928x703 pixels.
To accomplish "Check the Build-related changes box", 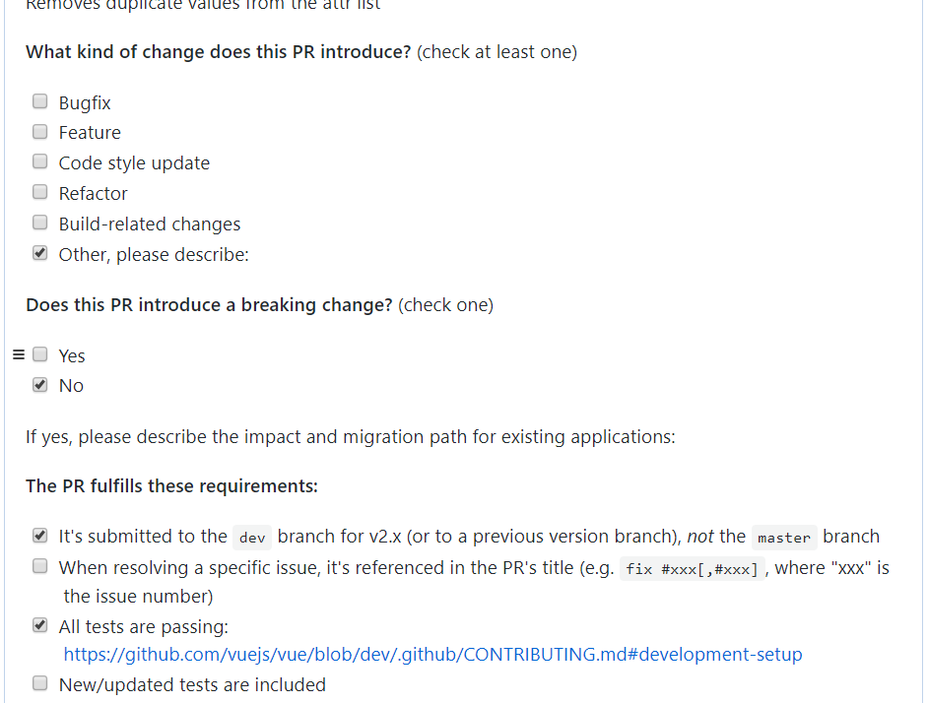I will pyautogui.click(x=40, y=223).
